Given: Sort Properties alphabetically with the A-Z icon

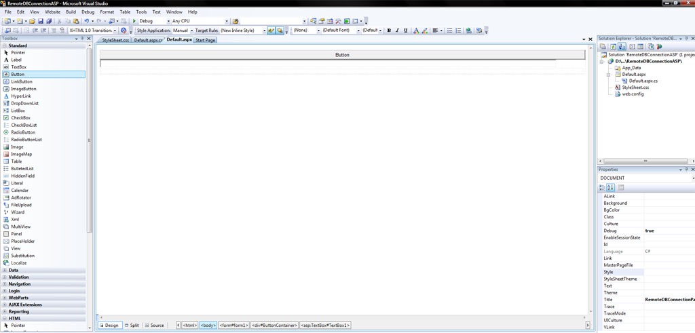Looking at the screenshot, I should [610, 187].
